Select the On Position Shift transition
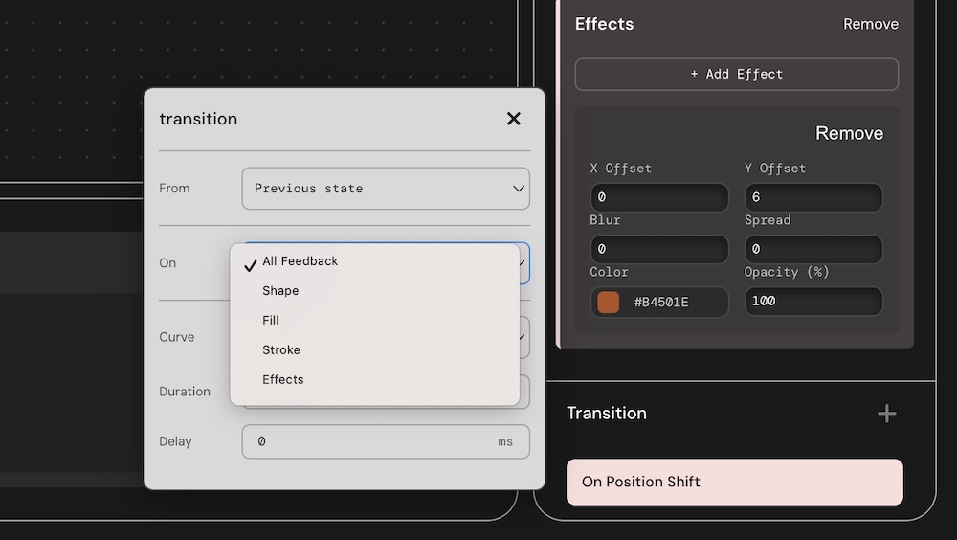Image resolution: width=957 pixels, height=540 pixels. [x=734, y=482]
